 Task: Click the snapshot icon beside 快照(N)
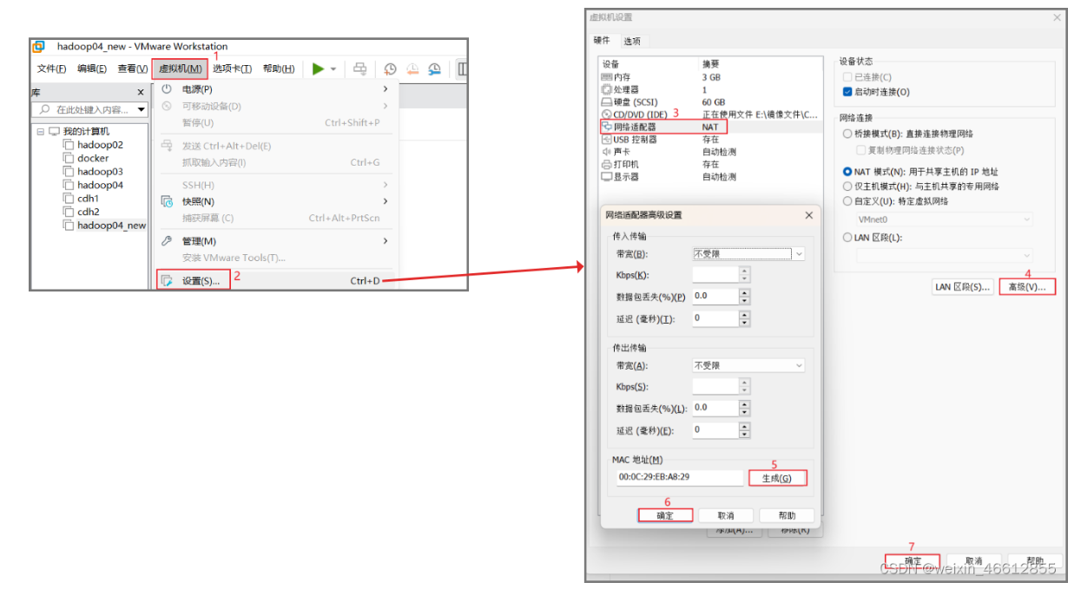167,201
